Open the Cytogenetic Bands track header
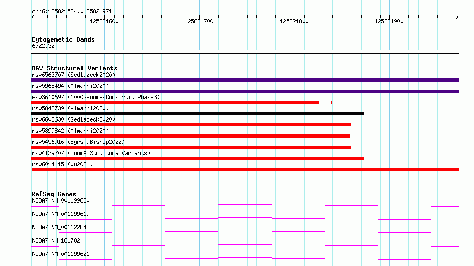Image resolution: width=474 pixels, height=266 pixels. click(x=63, y=39)
